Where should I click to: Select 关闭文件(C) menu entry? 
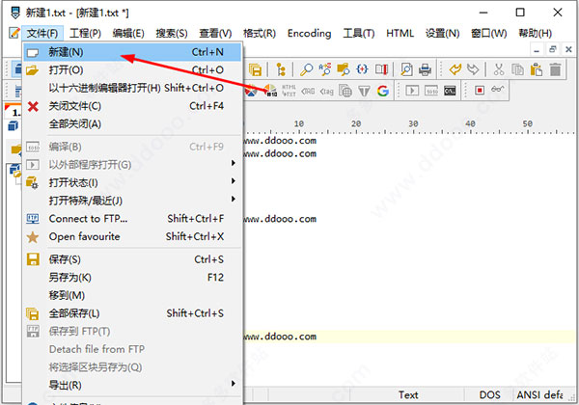point(132,106)
